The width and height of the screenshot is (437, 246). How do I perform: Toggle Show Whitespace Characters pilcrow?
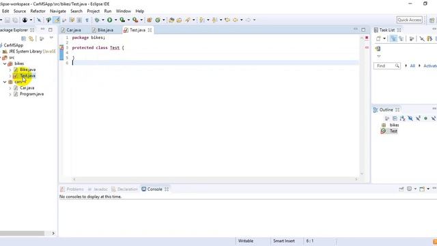(87, 20)
